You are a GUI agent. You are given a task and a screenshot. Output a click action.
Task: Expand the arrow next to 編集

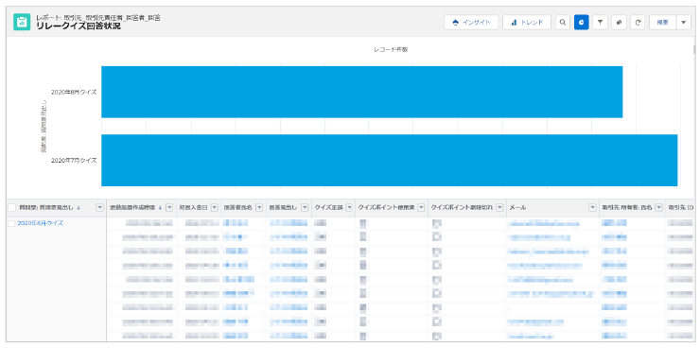point(684,22)
